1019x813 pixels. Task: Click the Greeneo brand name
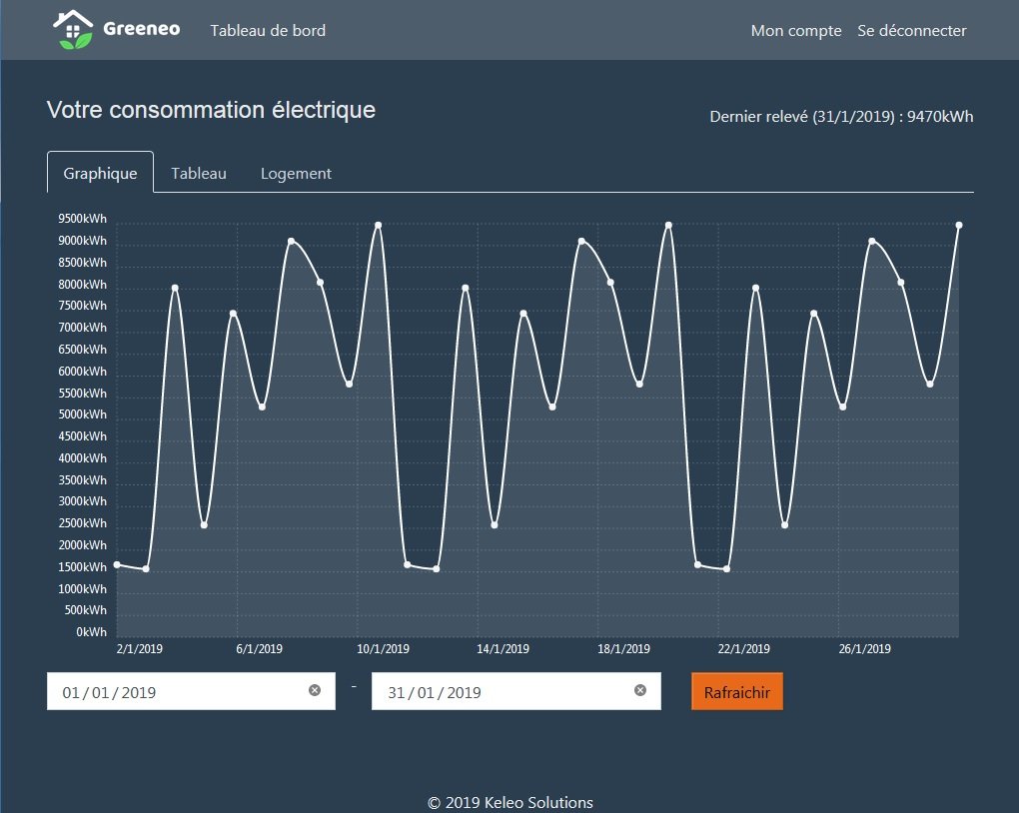click(142, 29)
